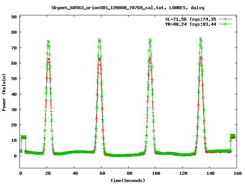Viewport: 245px width, 184px height.
Task: Click x-axis tick label 100
Action: (156, 173)
